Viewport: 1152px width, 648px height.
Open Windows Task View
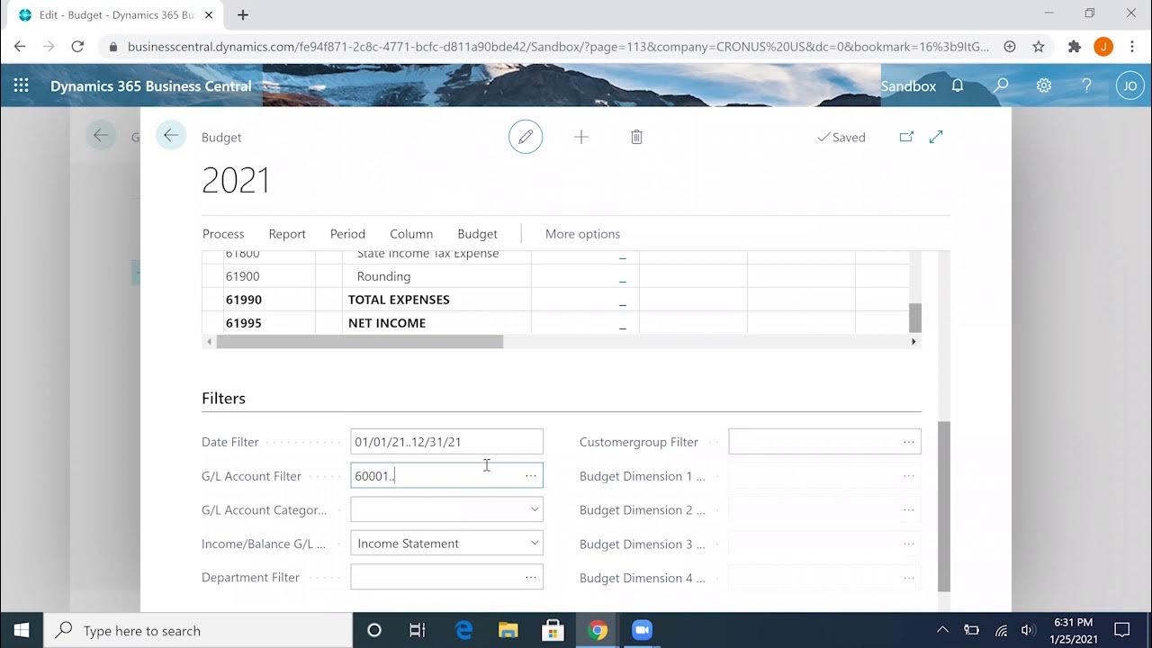(x=418, y=630)
